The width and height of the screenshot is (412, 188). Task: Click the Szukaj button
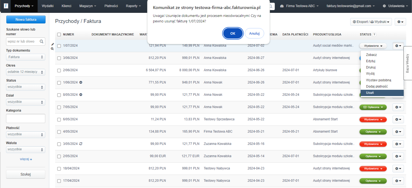(26, 174)
